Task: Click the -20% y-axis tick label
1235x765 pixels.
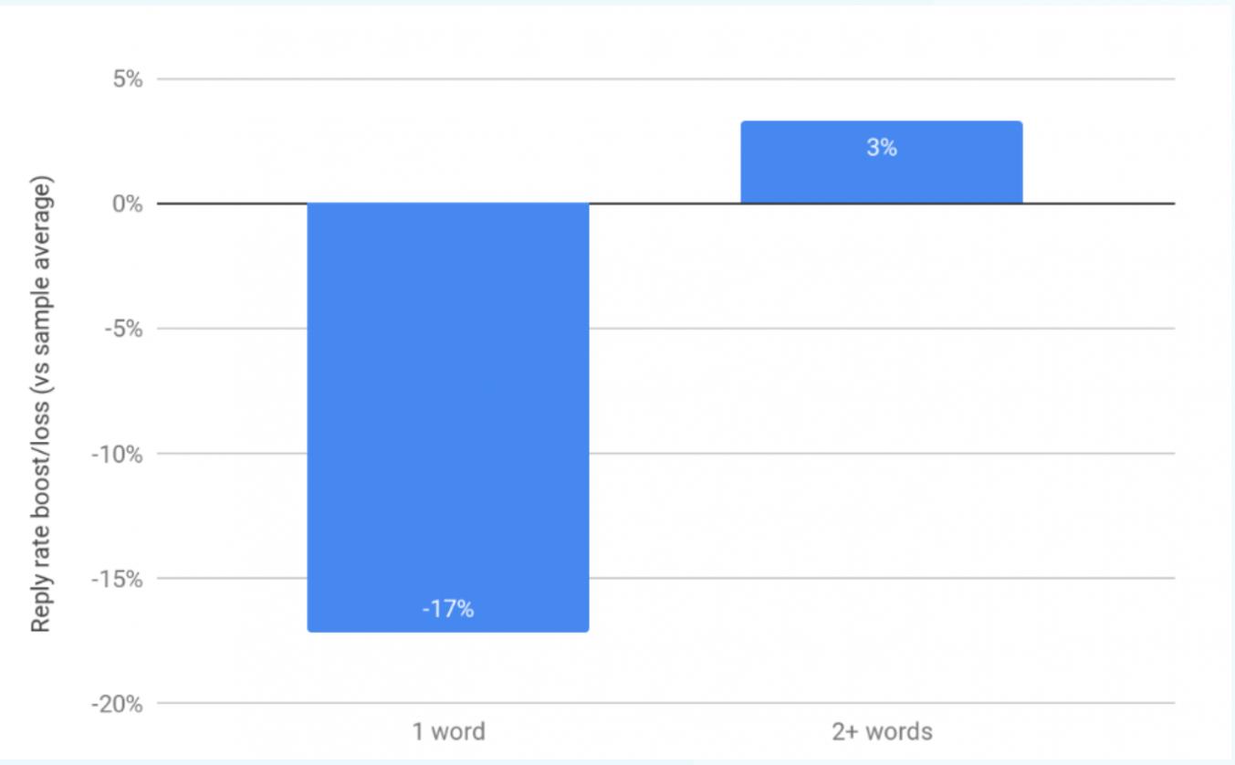Action: 120,705
